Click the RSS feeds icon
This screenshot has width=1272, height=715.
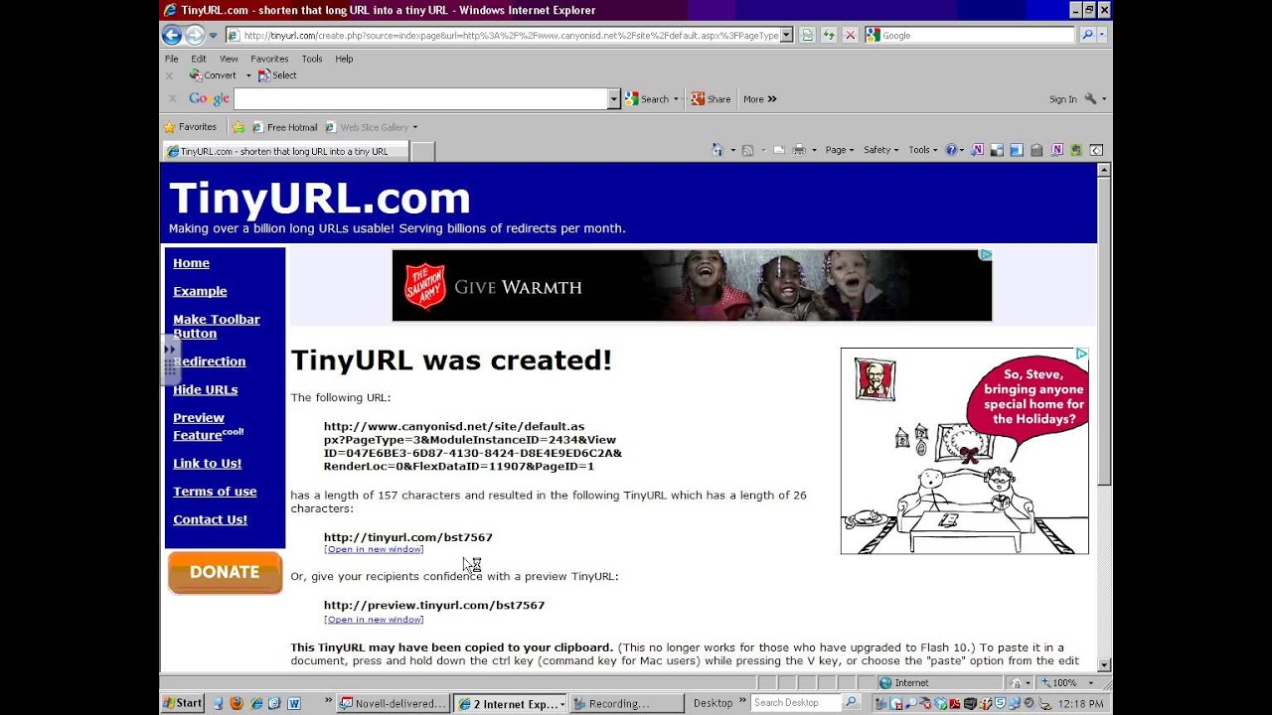(747, 150)
